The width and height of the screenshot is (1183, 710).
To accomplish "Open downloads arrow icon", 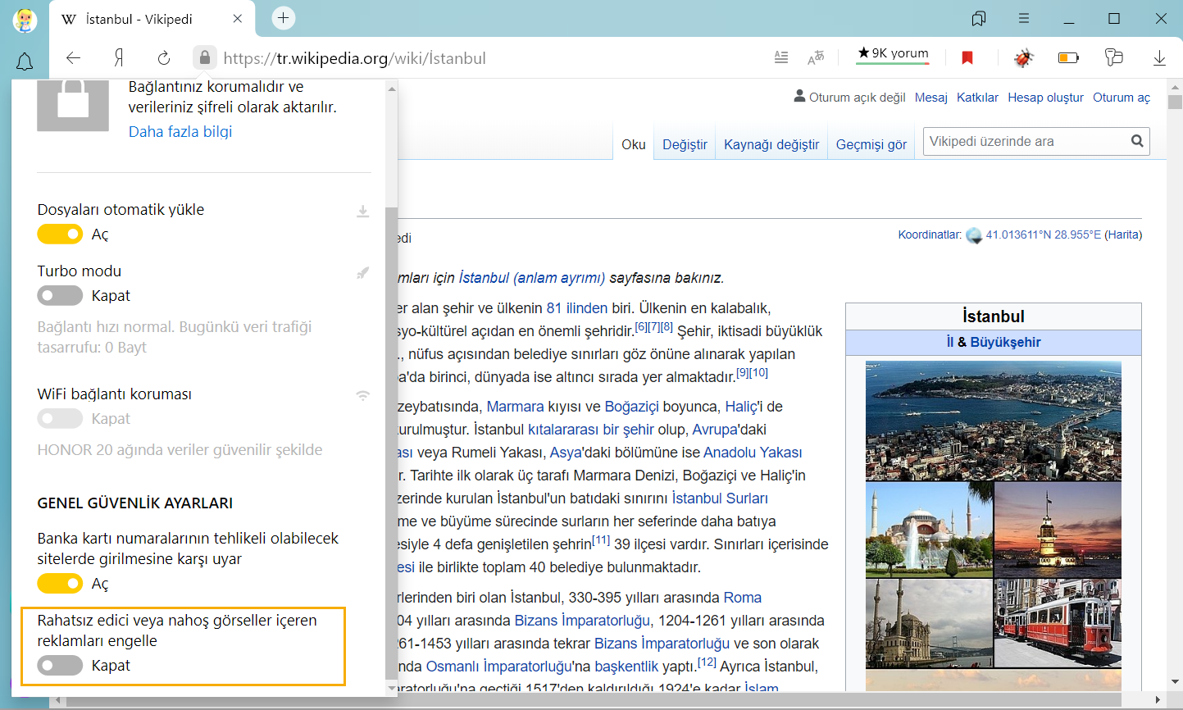I will (x=1159, y=57).
